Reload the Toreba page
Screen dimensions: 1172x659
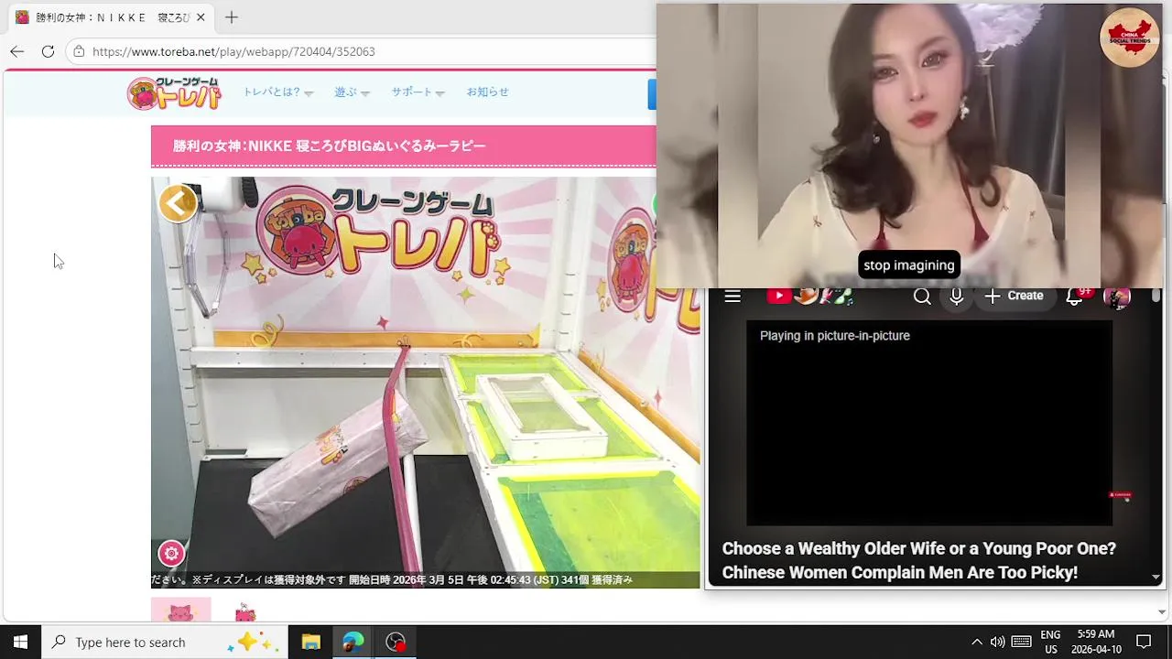tap(48, 51)
